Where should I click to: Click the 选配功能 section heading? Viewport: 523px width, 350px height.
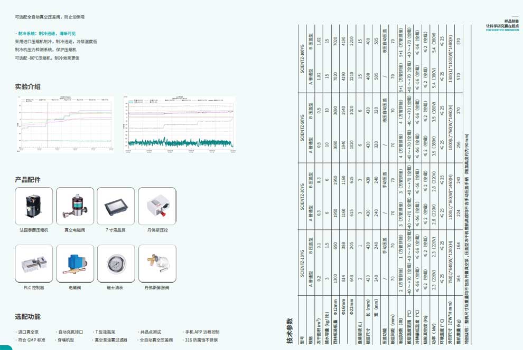[x=27, y=317]
